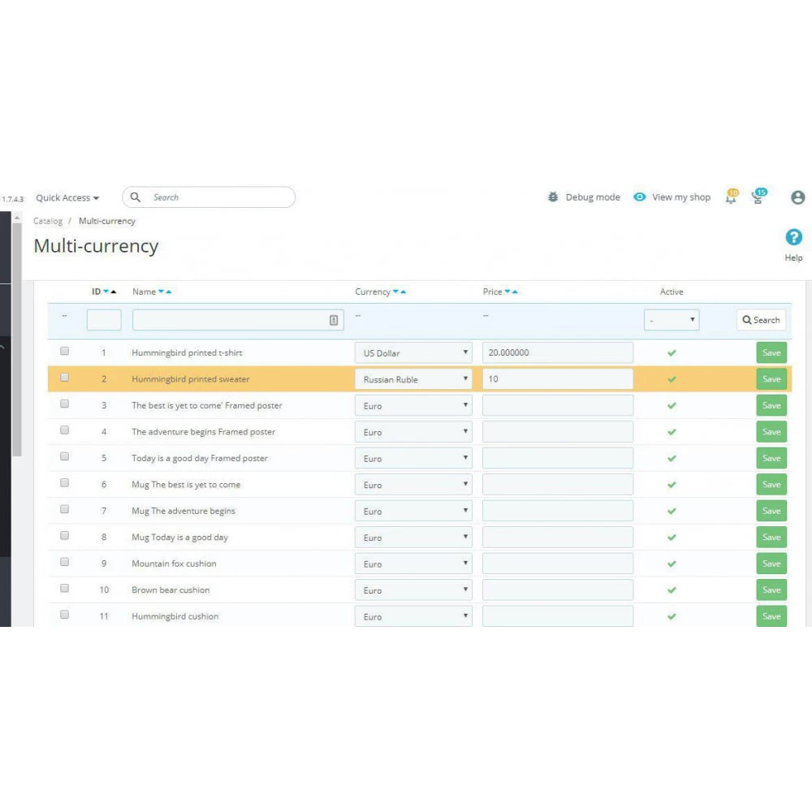812x812 pixels.
Task: Save the Hummingbird printed t-shirt row
Action: click(771, 352)
